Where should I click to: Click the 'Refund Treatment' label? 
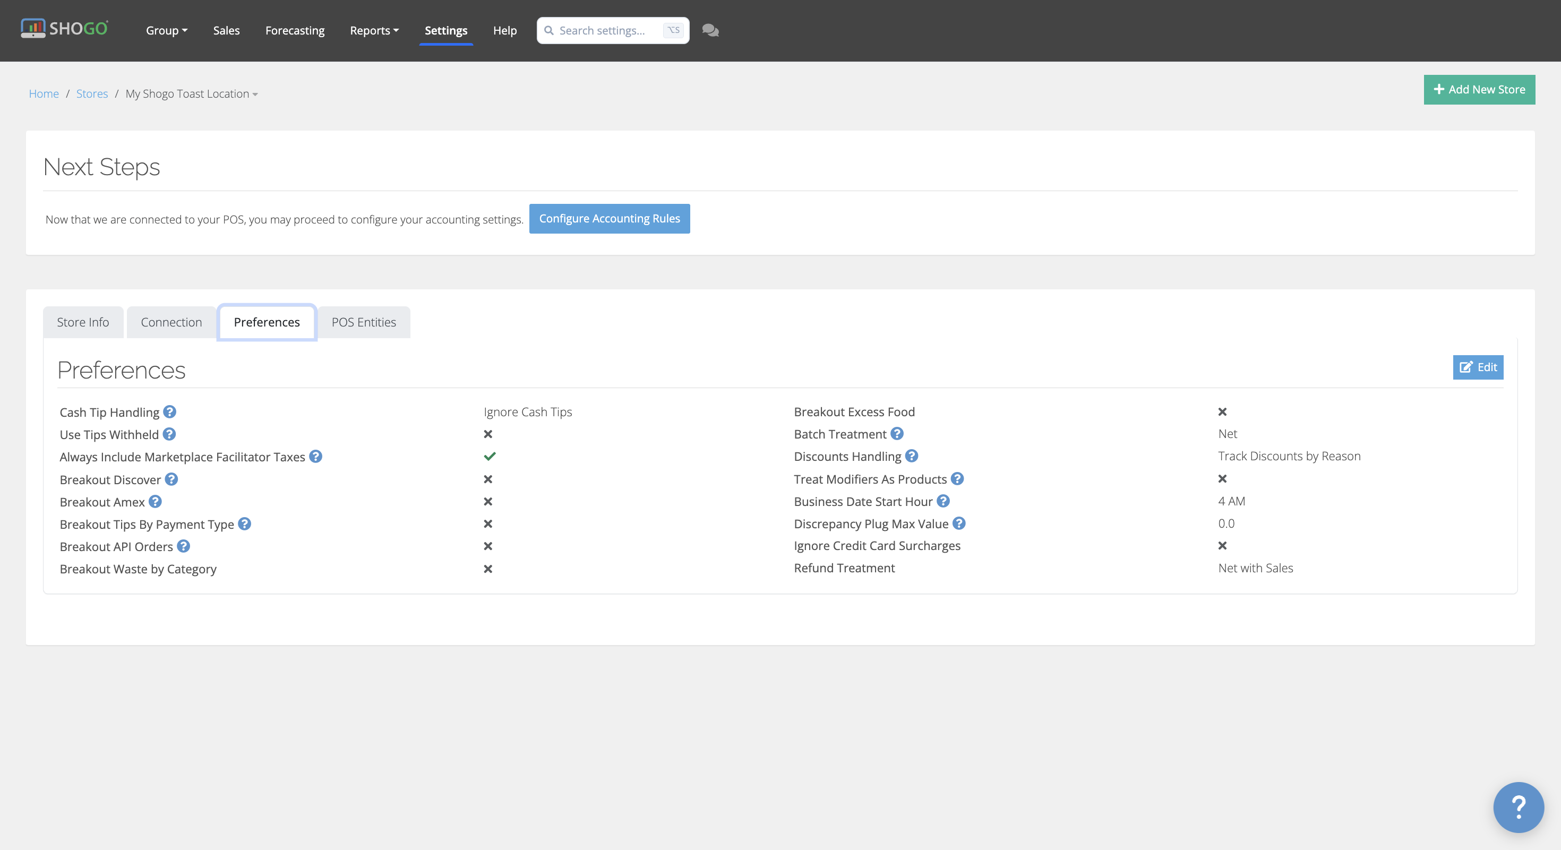844,568
